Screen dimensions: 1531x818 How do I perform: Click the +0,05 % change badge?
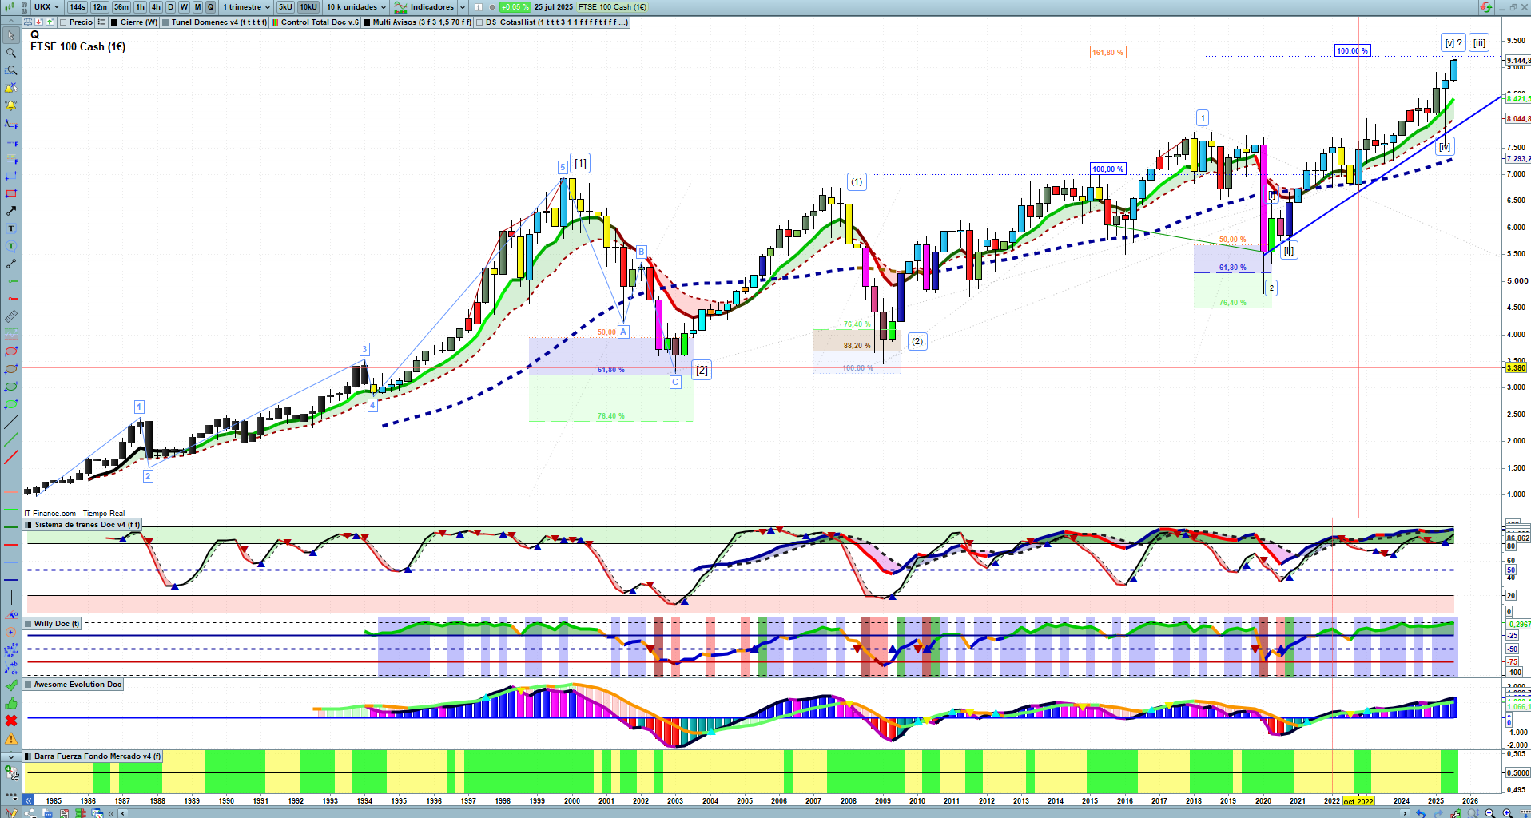tap(515, 7)
